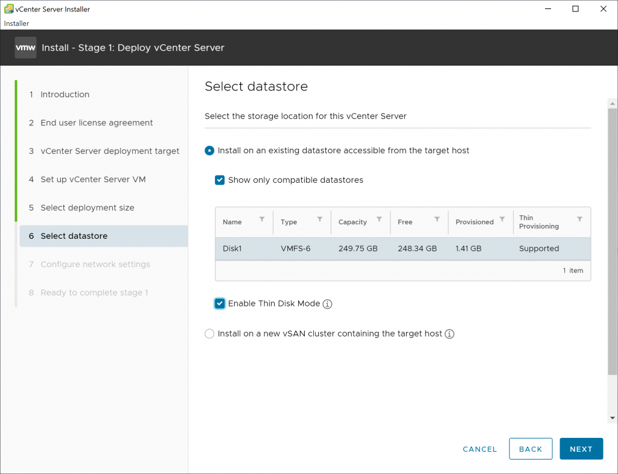
Task: Click the Thin Provisioning column header
Action: point(539,222)
